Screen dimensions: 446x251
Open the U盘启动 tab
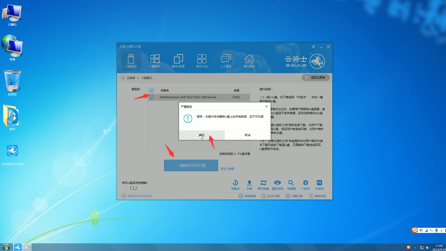click(131, 61)
